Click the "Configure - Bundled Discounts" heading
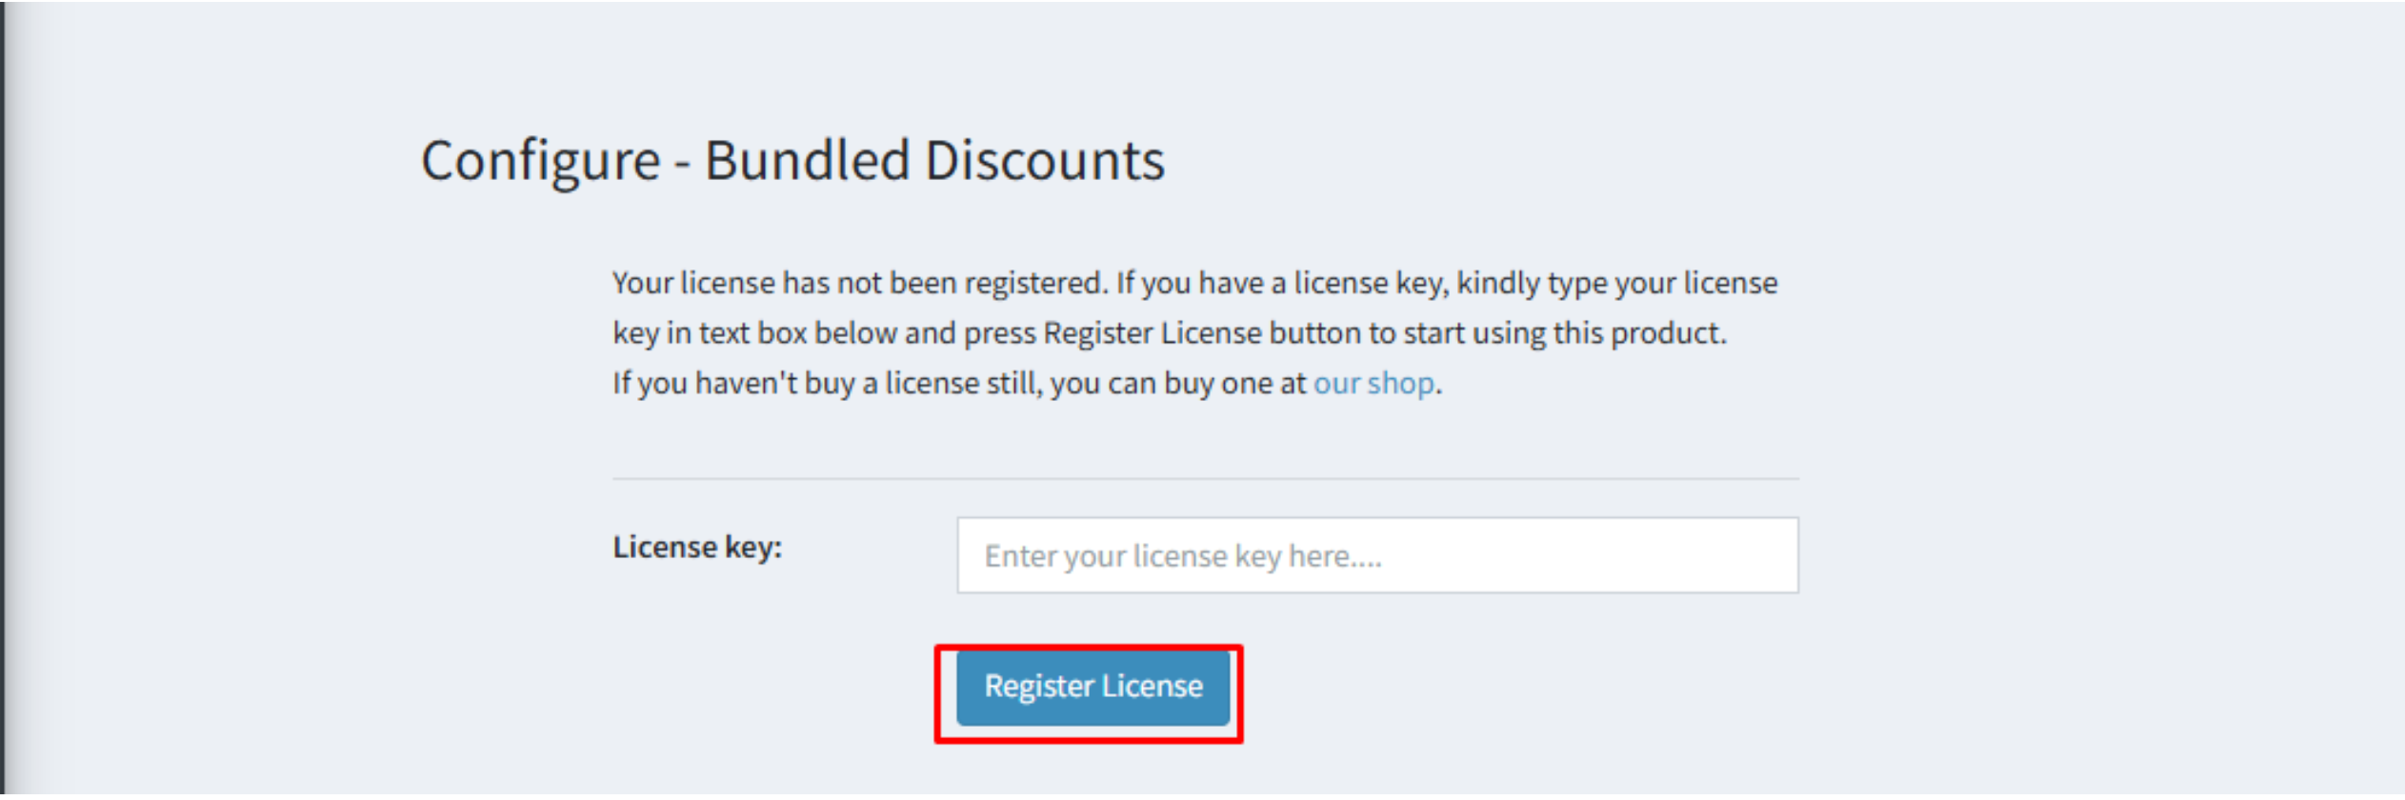Image resolution: width=2405 pixels, height=800 pixels. (x=792, y=160)
